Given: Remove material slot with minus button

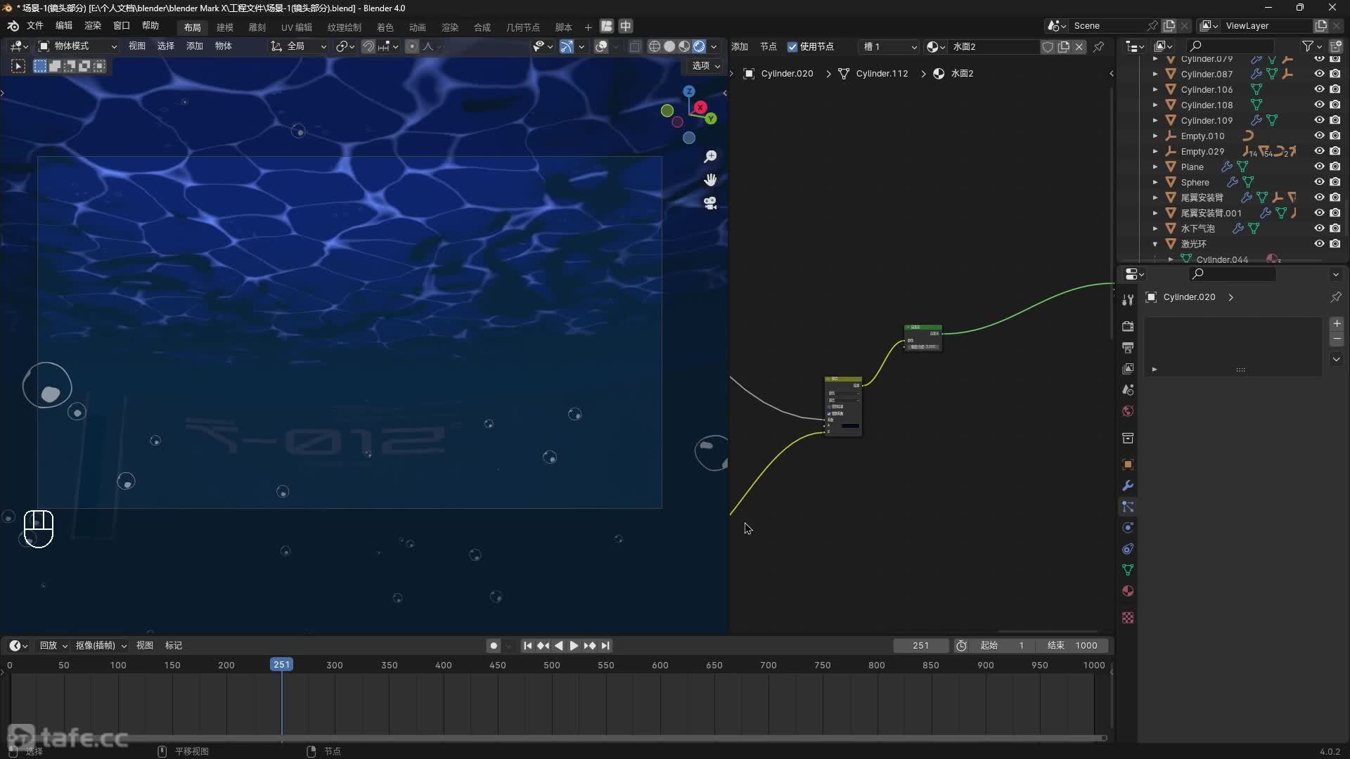Looking at the screenshot, I should click(x=1337, y=339).
